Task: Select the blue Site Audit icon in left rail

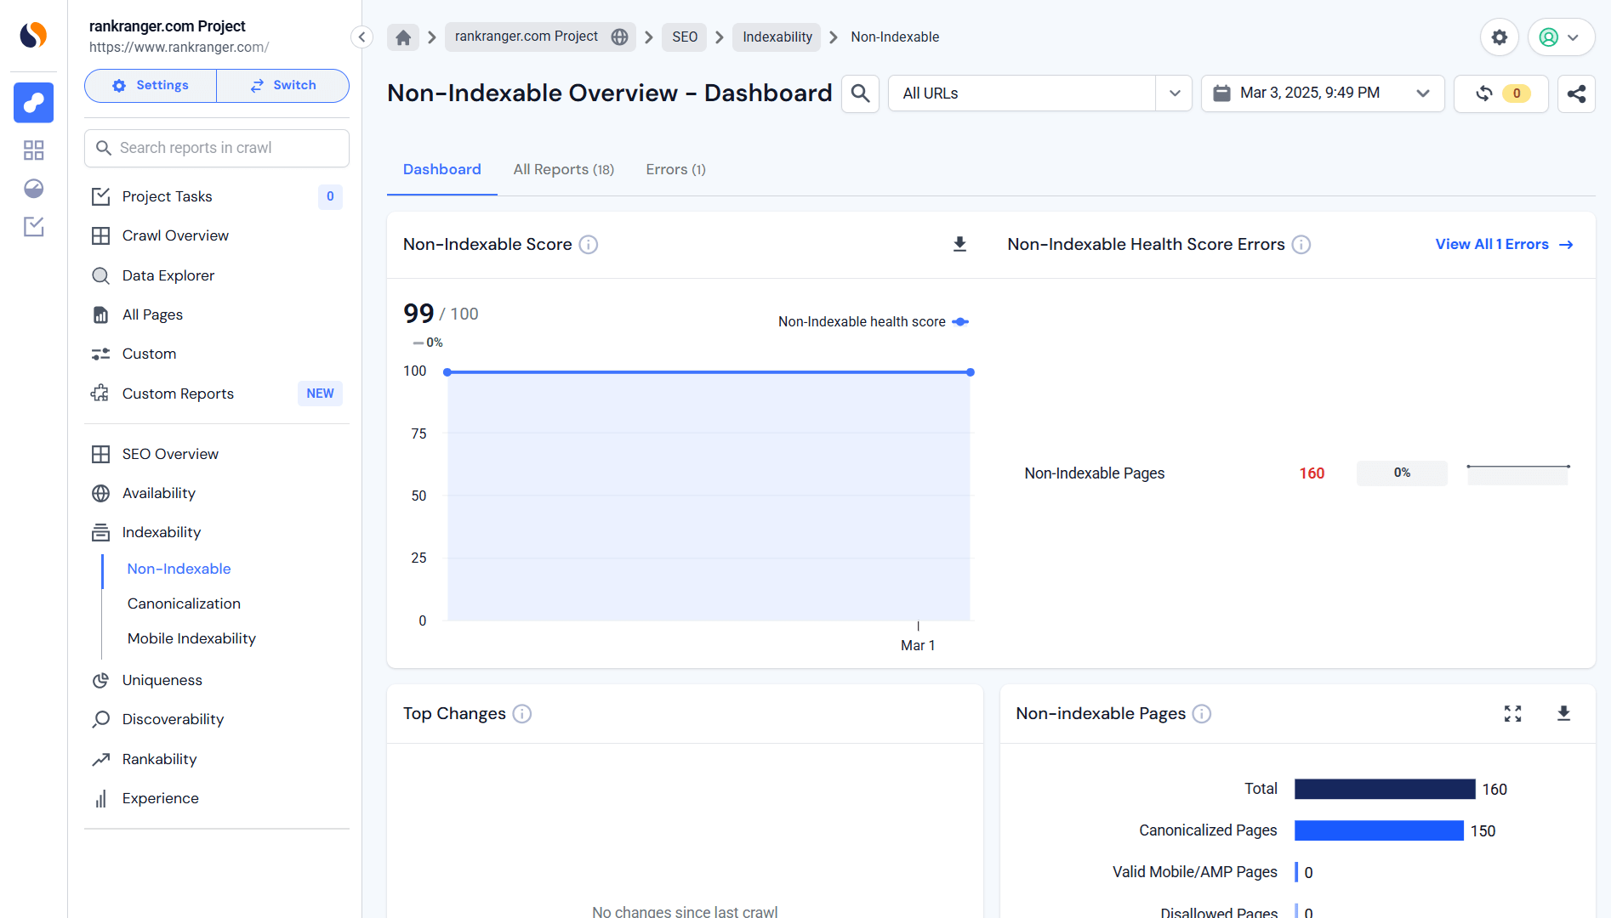Action: click(x=32, y=103)
